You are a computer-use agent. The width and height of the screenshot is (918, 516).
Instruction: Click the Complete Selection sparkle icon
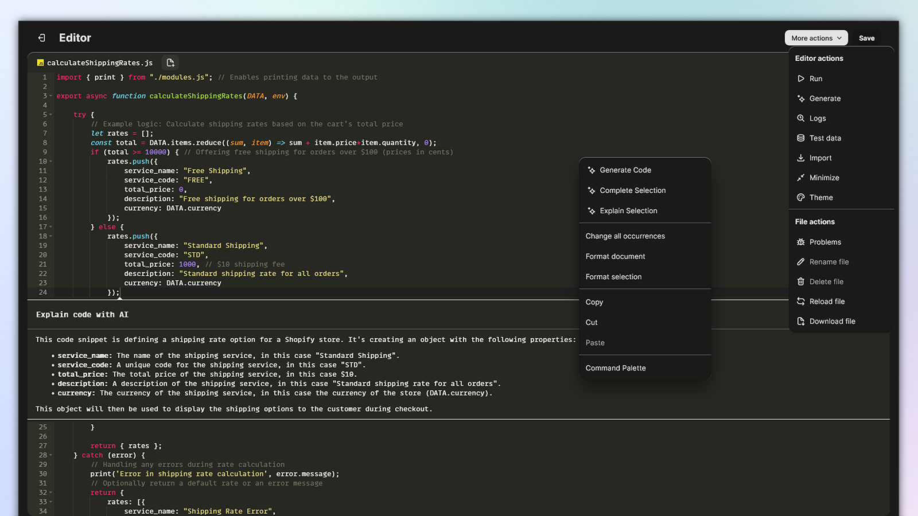(x=592, y=190)
